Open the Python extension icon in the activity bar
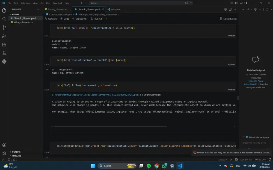 (x=4, y=61)
